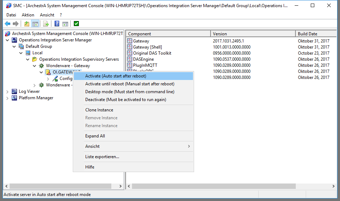Select the Platform Manager icon in tree
Viewport: 340px width, 201px height.
point(14,98)
